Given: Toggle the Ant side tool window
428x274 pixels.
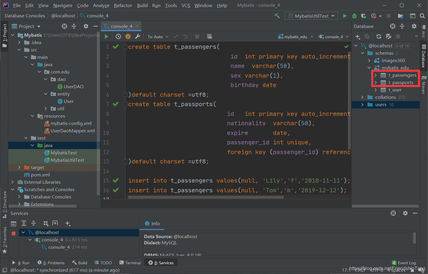Looking at the screenshot, I should [x=424, y=31].
